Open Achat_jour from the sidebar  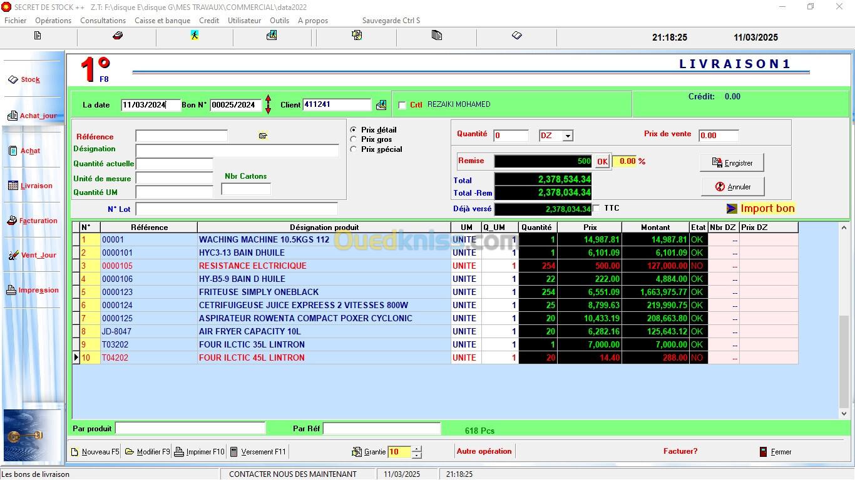click(13, 116)
